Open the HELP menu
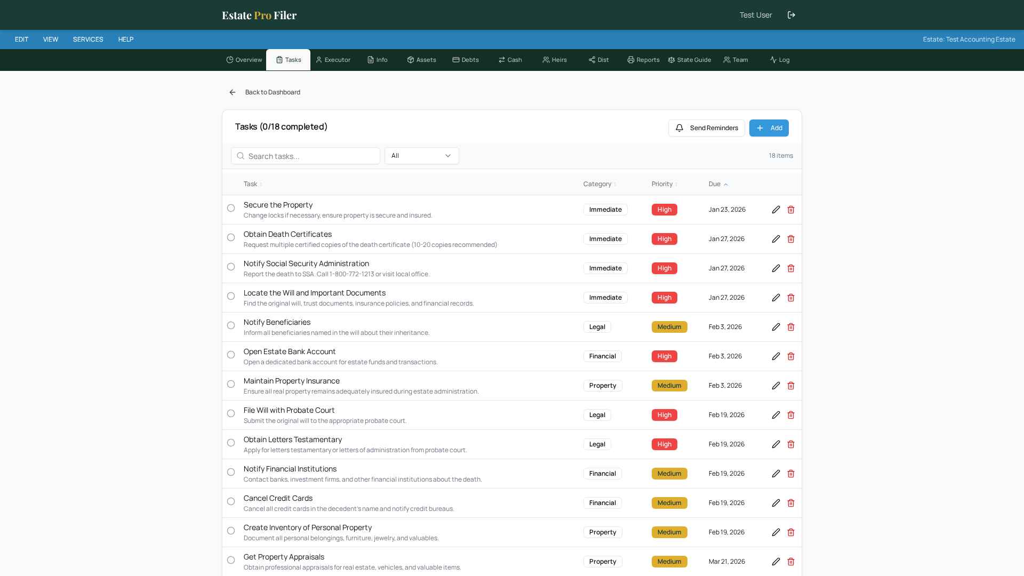This screenshot has width=1024, height=576. (x=126, y=39)
